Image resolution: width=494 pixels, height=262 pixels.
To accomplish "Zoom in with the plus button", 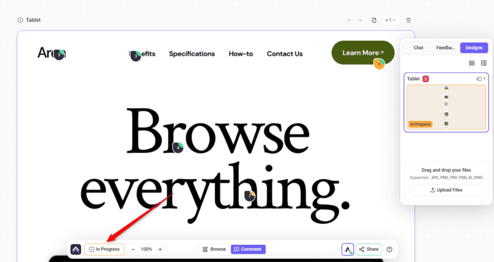I will coord(160,249).
